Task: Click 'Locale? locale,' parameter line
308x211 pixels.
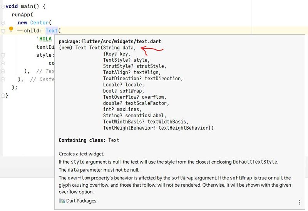Action: click(x=124, y=85)
